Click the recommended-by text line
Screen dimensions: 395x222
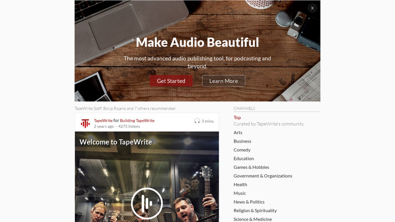tap(125, 109)
